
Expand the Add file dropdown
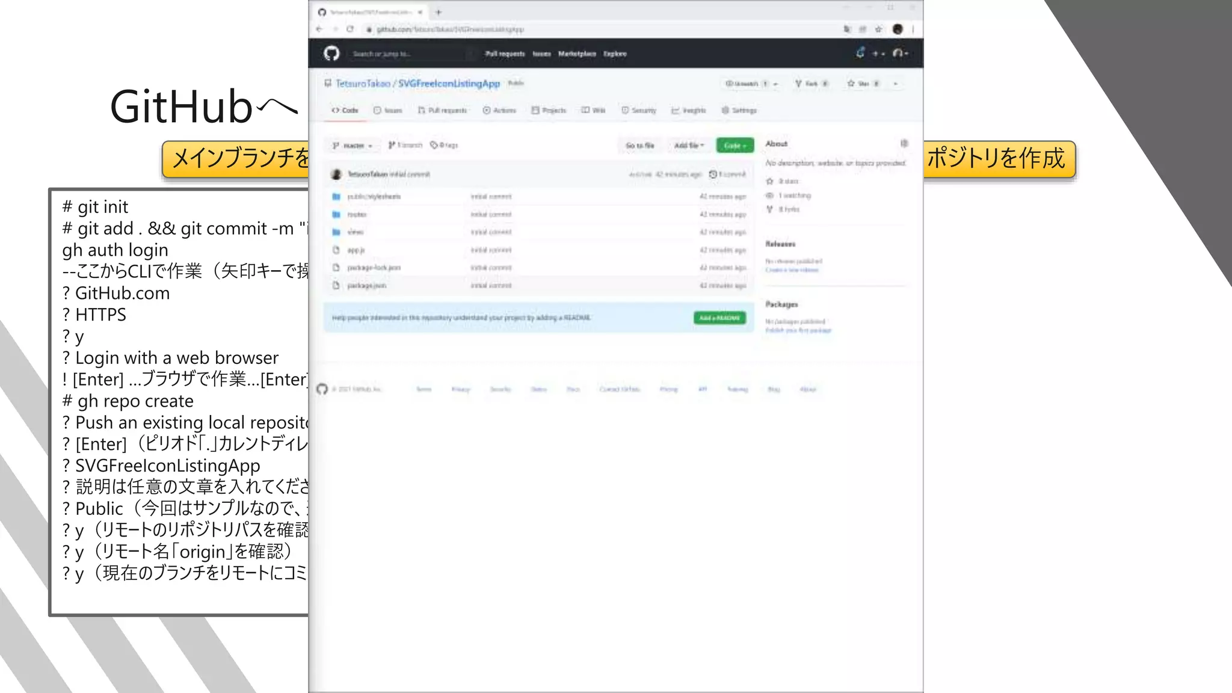point(689,146)
